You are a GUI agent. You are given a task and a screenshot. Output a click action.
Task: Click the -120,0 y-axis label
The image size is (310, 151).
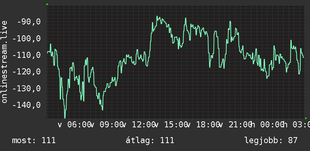pyautogui.click(x=26, y=71)
